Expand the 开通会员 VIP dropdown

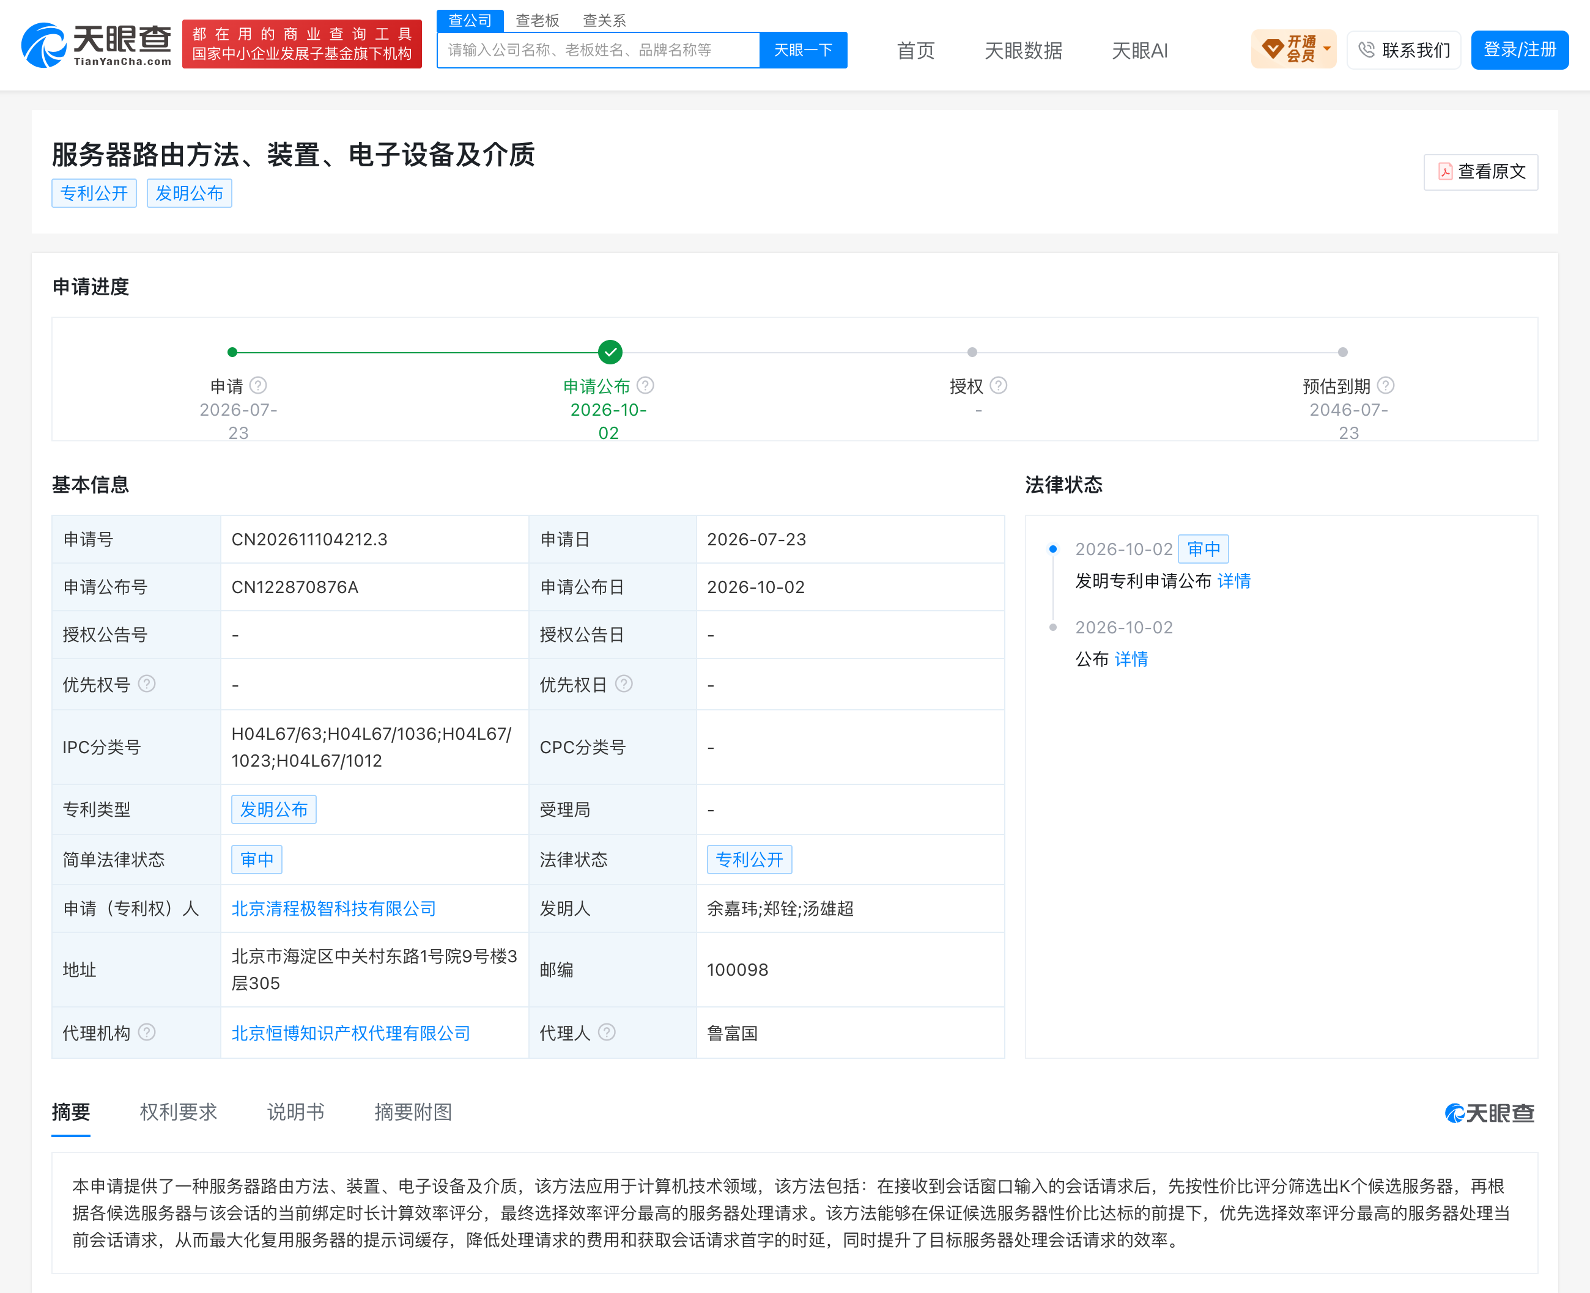(x=1293, y=49)
